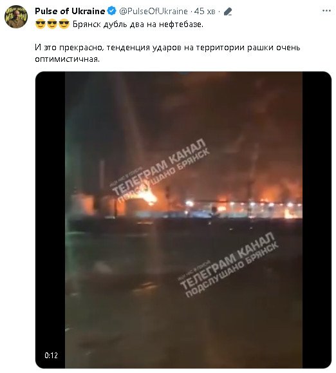336x373 pixels.
Task: Open the three-dot more options menu
Action: pos(326,11)
